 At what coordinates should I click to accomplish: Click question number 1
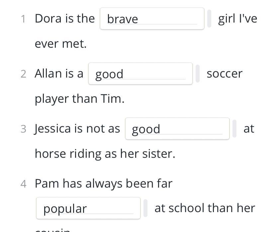(x=23, y=19)
